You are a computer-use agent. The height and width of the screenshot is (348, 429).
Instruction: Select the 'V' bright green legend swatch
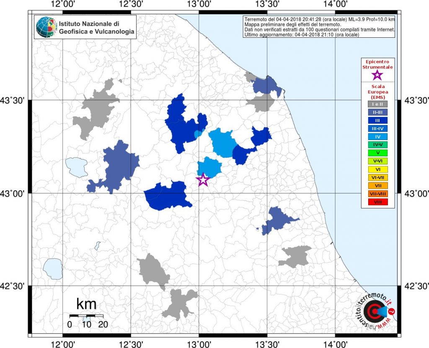378,153
